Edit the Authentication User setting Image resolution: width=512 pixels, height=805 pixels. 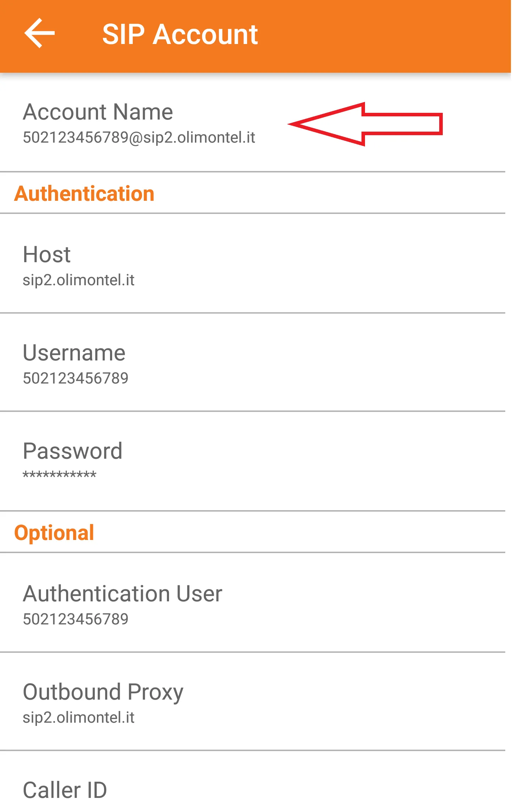[122, 594]
